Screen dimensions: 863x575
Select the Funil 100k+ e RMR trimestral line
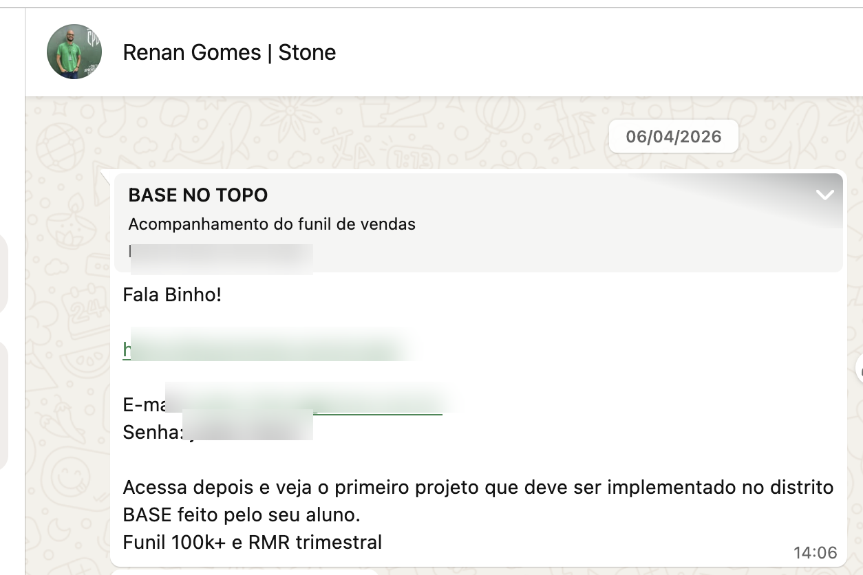[252, 542]
